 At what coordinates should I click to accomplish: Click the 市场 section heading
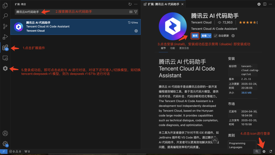pos(231,104)
